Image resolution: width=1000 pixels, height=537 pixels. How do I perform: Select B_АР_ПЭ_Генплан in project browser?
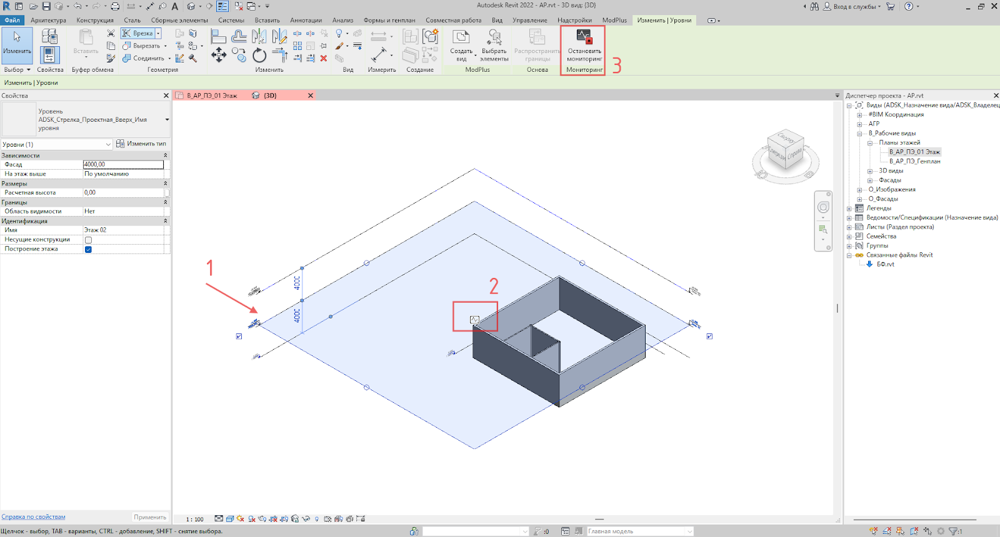tap(914, 161)
